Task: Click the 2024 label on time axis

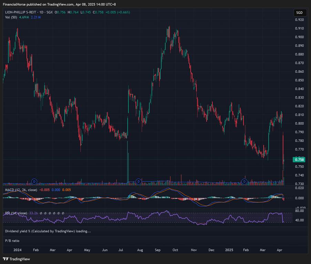Action: pyautogui.click(x=18, y=250)
